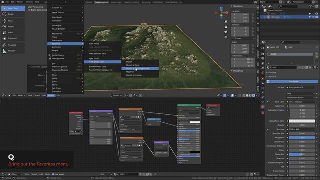Open the Object Mode dropdown

point(17,95)
